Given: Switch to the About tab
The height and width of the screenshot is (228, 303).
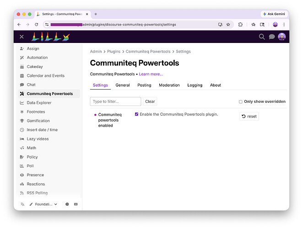Looking at the screenshot, I should pos(216,85).
